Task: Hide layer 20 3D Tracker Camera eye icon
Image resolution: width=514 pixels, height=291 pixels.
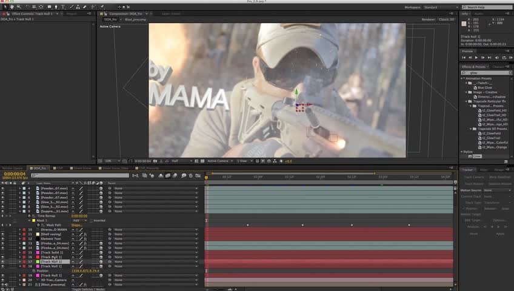Action: point(2,280)
